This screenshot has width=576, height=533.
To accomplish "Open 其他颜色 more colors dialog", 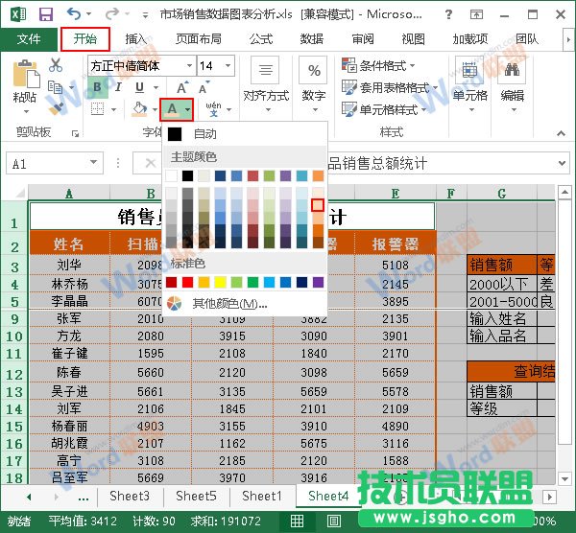I will (x=244, y=304).
